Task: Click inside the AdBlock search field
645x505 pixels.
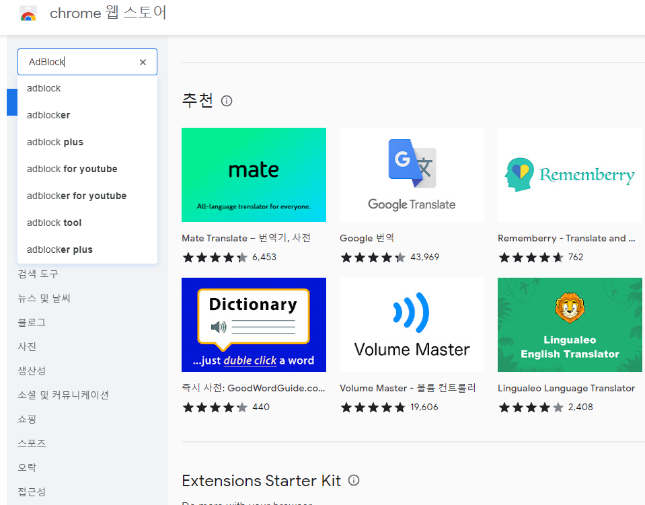Action: pyautogui.click(x=81, y=61)
